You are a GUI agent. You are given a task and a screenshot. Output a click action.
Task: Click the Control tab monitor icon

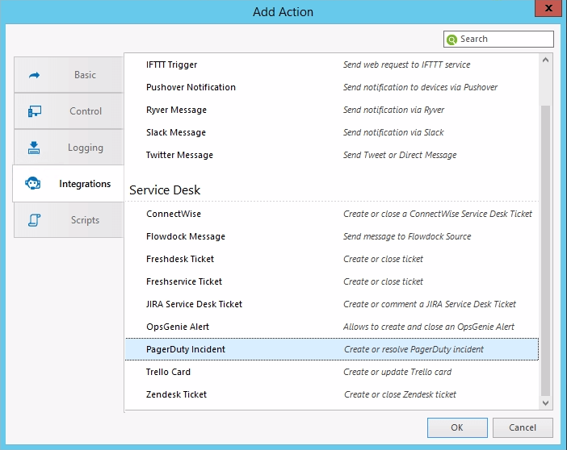(x=35, y=111)
